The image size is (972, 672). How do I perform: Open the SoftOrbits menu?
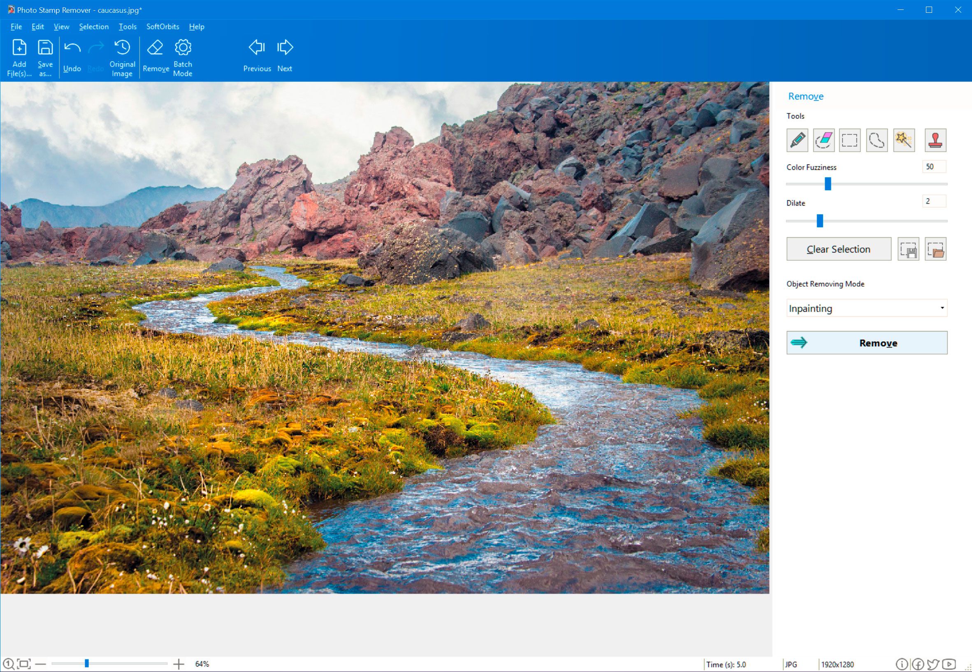[162, 27]
